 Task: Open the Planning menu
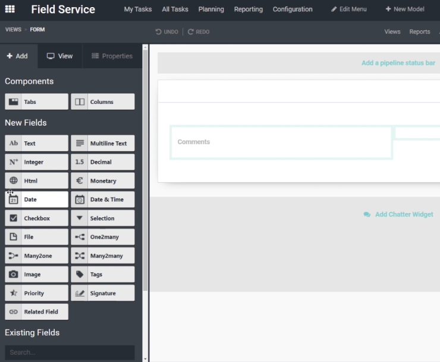[211, 9]
